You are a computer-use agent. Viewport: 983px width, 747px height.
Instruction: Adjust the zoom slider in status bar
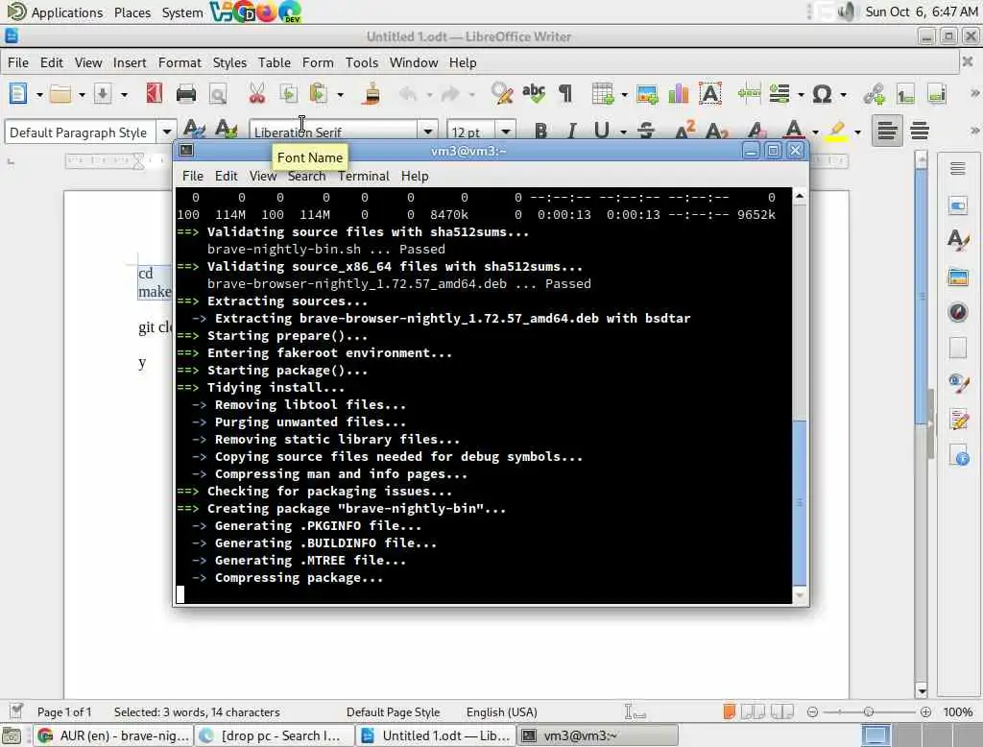click(x=868, y=711)
